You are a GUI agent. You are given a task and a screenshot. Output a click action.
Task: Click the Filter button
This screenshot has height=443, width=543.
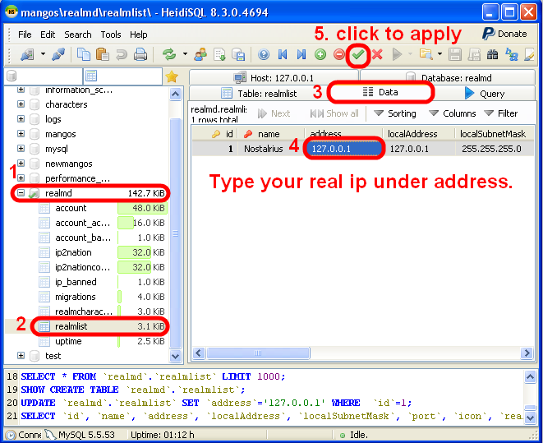point(501,113)
